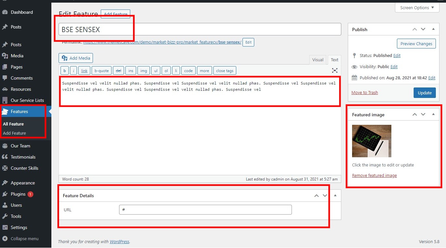Viewport: 446px width, 248px height.
Task: Click the Media sidebar icon
Action: (5, 56)
